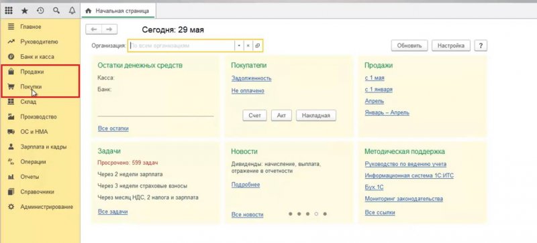Open the sections grid menu icon
Screen dimensions: 537x243
(x=9, y=11)
